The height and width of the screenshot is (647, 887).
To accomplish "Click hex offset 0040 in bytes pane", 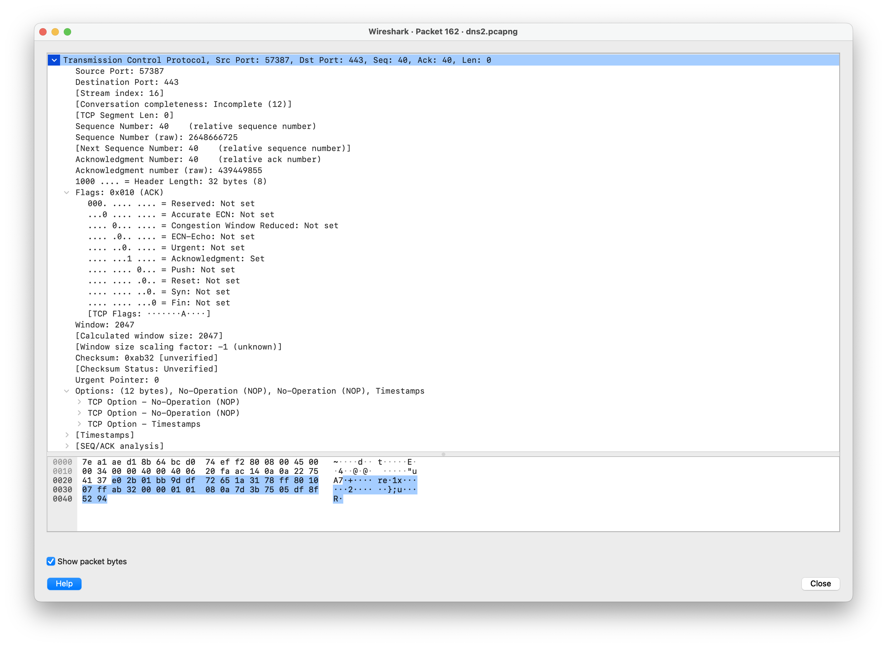I will click(62, 499).
